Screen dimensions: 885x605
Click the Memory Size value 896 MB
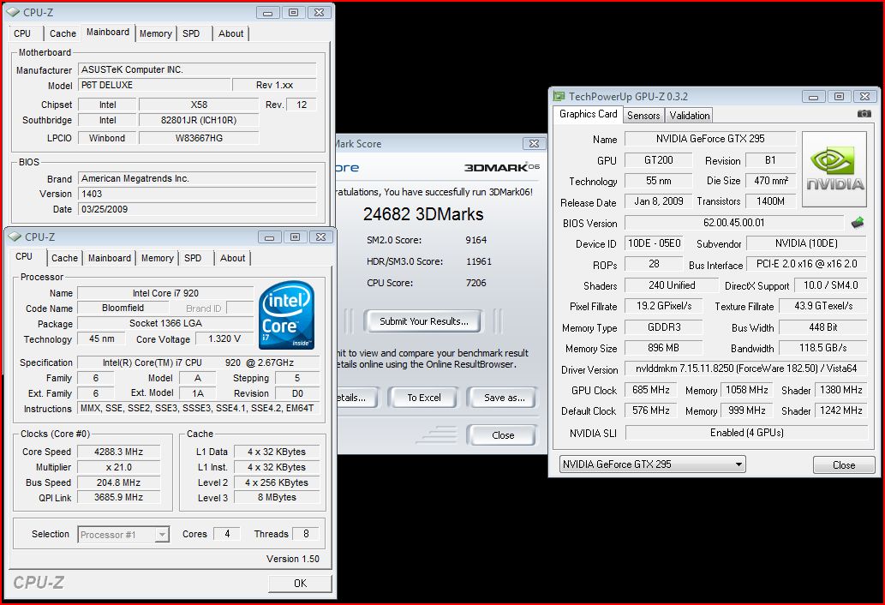pyautogui.click(x=663, y=348)
